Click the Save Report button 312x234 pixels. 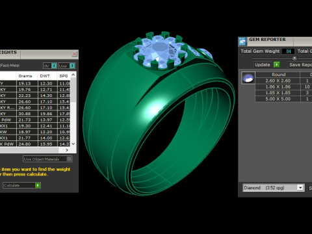point(300,64)
